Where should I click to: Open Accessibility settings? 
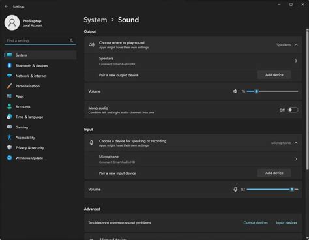tap(40, 138)
